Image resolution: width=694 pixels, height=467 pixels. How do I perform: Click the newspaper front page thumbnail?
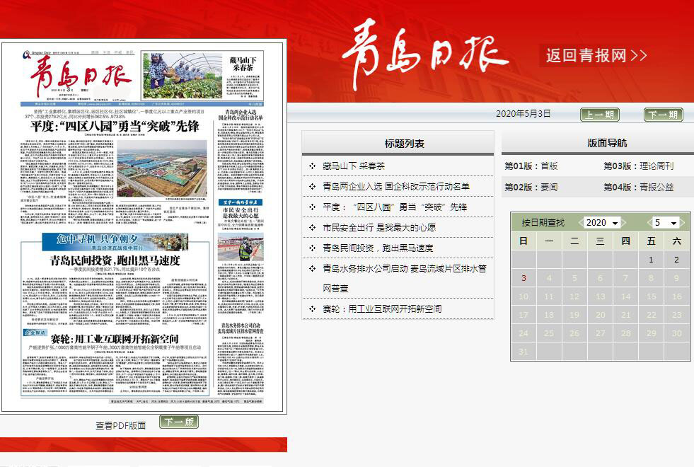click(144, 226)
